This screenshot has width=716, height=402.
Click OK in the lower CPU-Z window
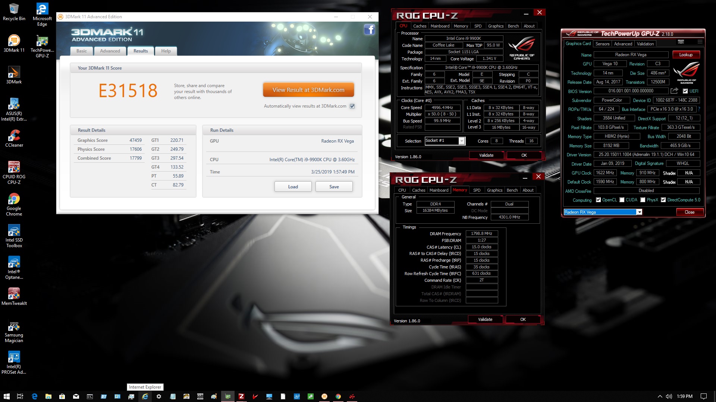point(523,319)
